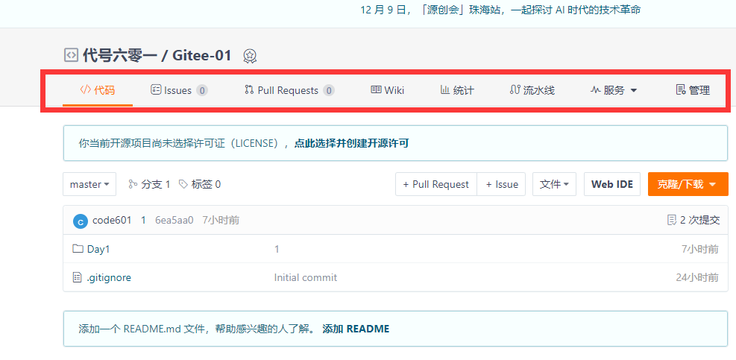The width and height of the screenshot is (736, 360).
Task: Open commit hash 6ea5aa0
Action: coord(174,220)
